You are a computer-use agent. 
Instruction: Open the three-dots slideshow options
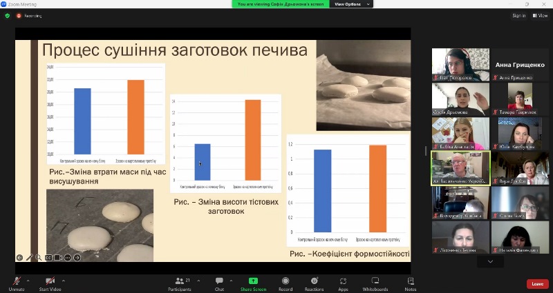coord(67,258)
